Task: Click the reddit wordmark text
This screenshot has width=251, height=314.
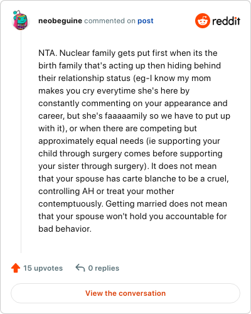Action: coord(226,21)
